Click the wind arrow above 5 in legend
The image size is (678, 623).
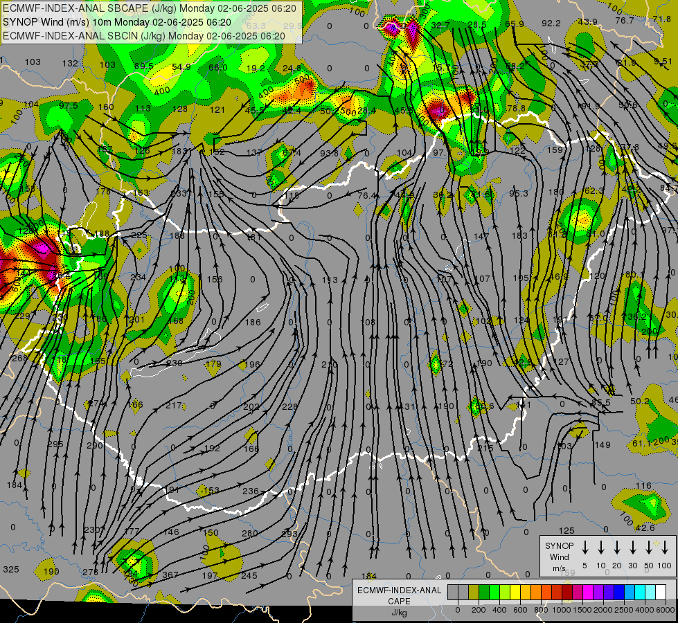[585, 548]
